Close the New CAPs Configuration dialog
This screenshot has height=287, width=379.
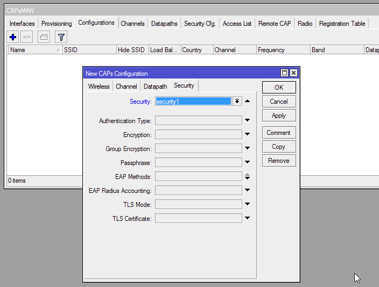tap(293, 73)
